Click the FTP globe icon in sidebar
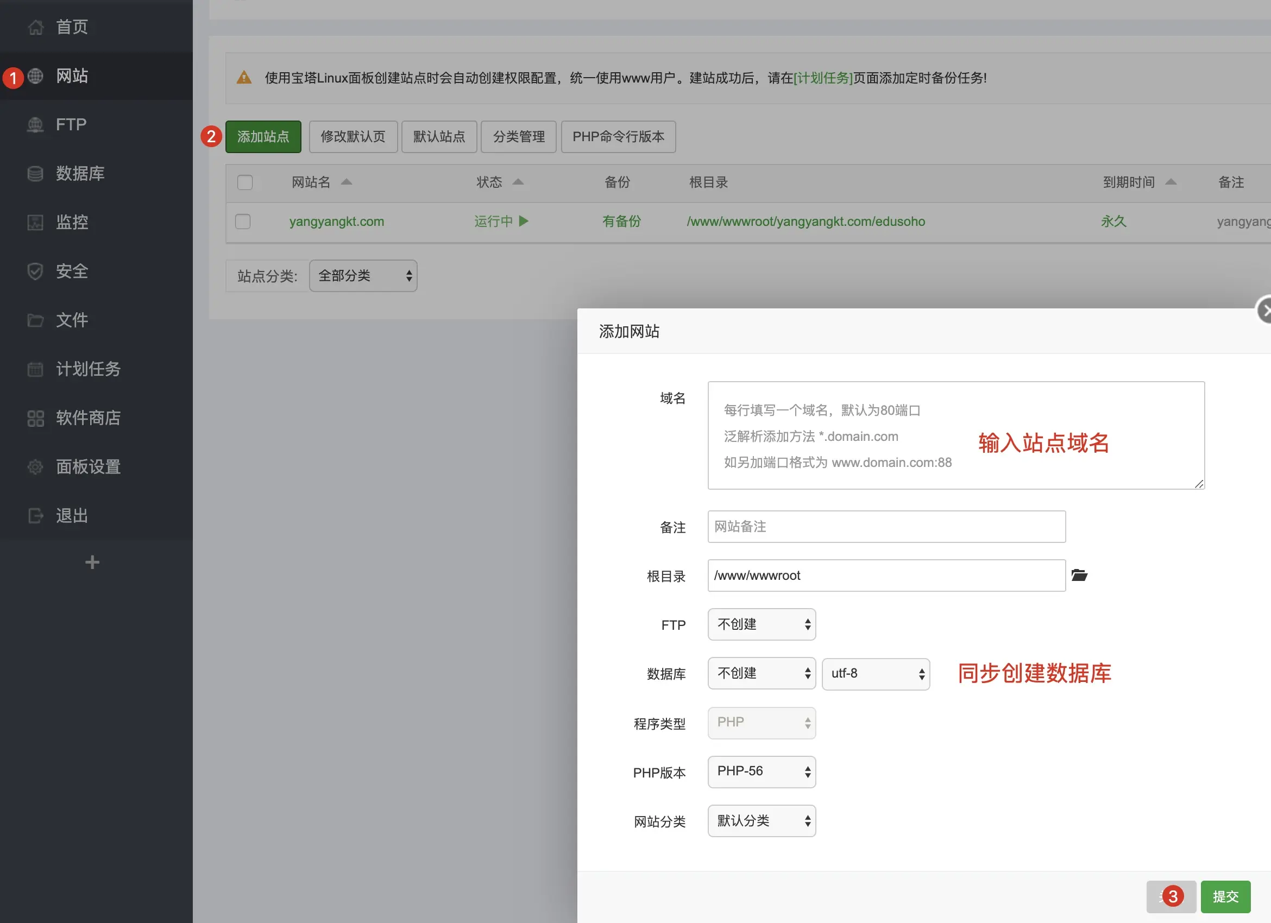The image size is (1271, 923). click(35, 124)
